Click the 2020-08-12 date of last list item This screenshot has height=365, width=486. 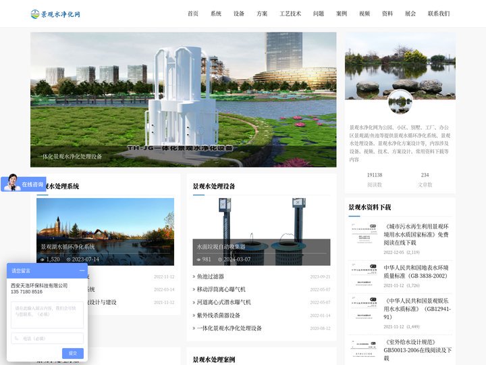320,328
